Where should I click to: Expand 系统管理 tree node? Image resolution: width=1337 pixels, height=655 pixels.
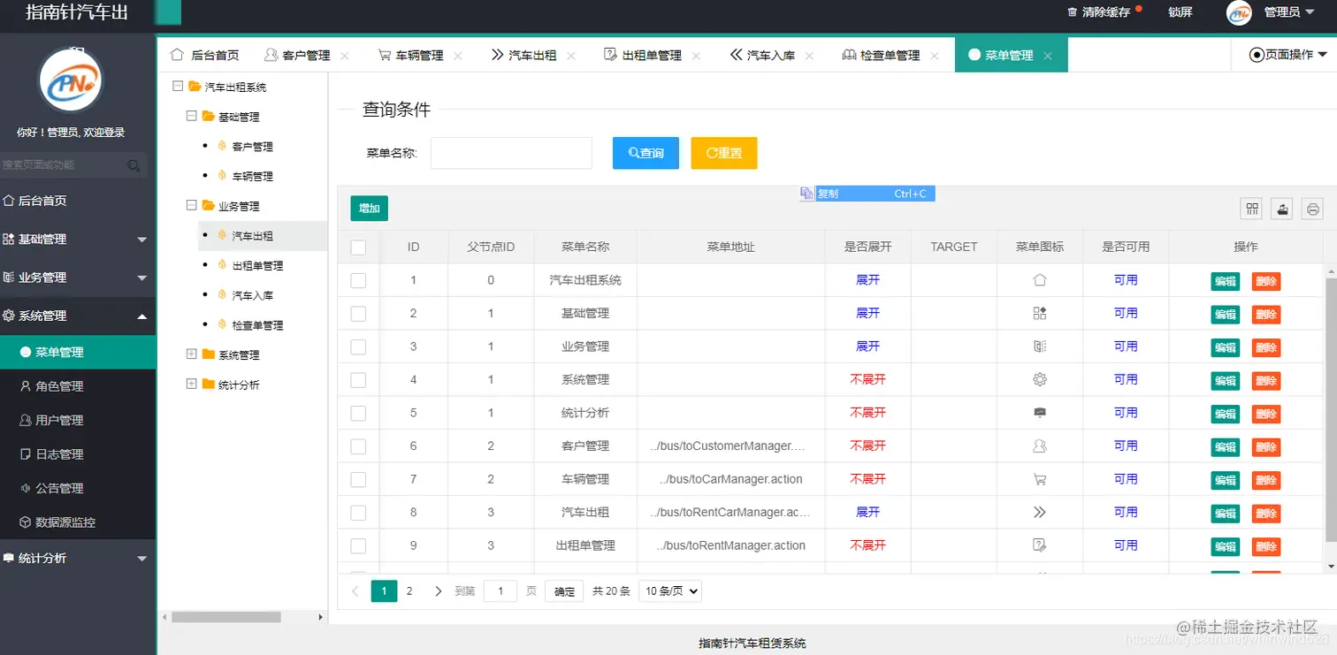click(191, 354)
